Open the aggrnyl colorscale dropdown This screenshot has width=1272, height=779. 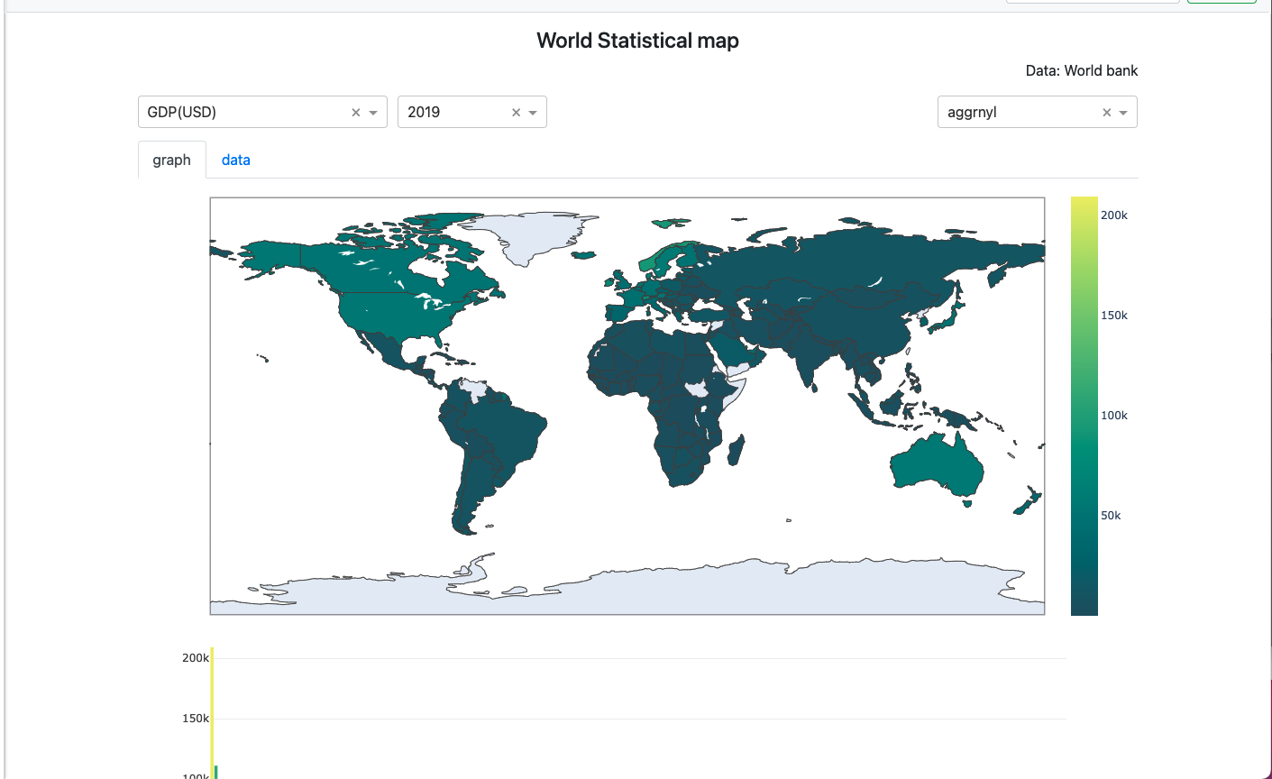pyautogui.click(x=1123, y=112)
